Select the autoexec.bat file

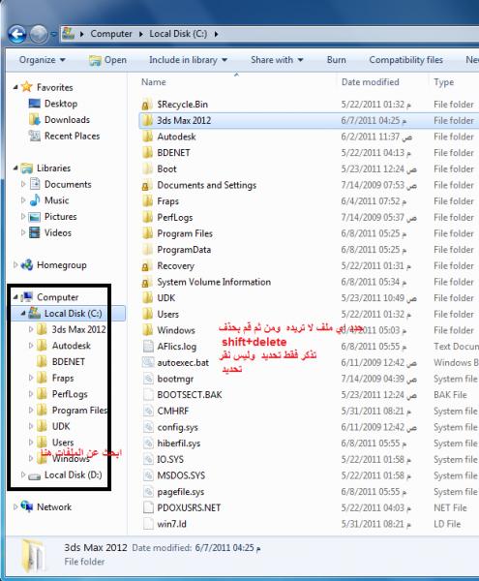tap(183, 362)
